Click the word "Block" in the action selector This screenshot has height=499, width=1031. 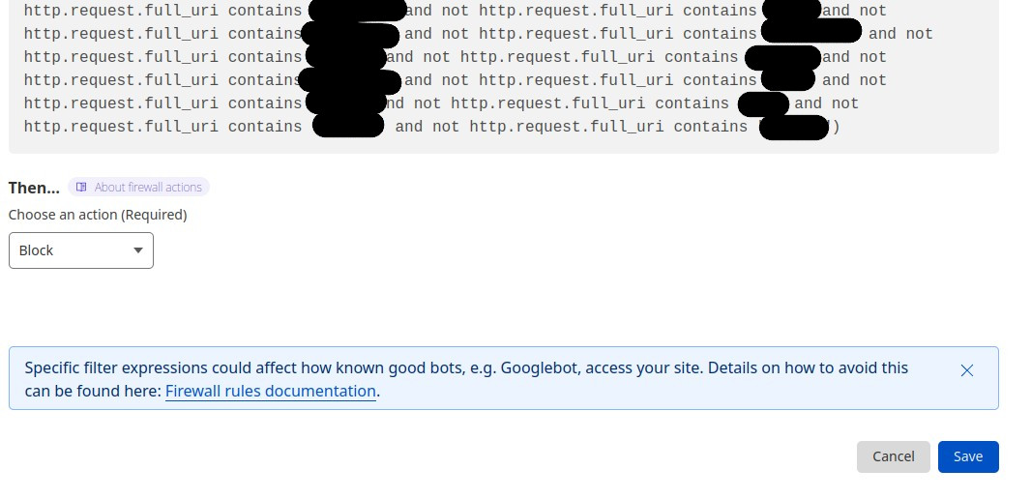36,250
